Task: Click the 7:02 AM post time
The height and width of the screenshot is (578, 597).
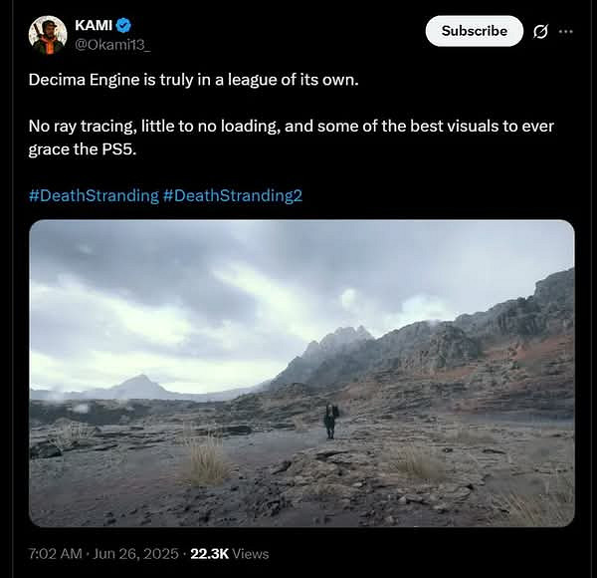Action: (56, 553)
